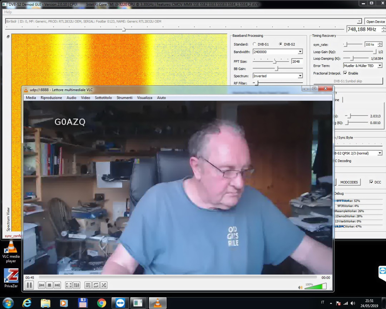
Task: Open VLC extended settings equalizer icon
Action: coord(76,285)
